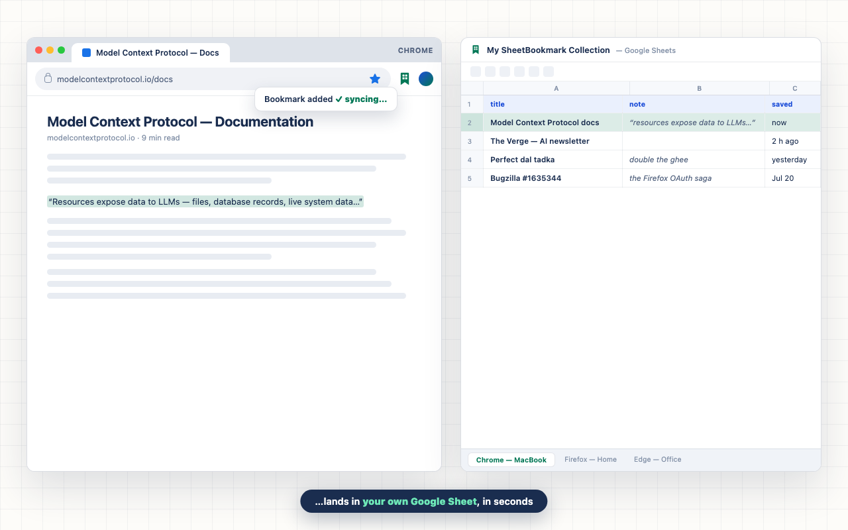This screenshot has width=848, height=530.
Task: Click the highlighted 'Resources expose data to LLMs' quote
Action: click(205, 201)
